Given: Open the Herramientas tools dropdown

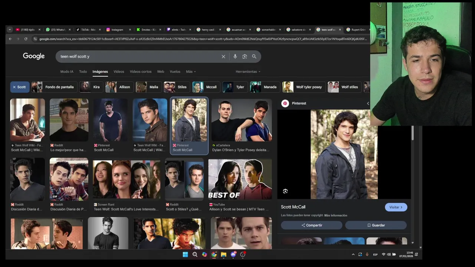Looking at the screenshot, I should [x=248, y=72].
